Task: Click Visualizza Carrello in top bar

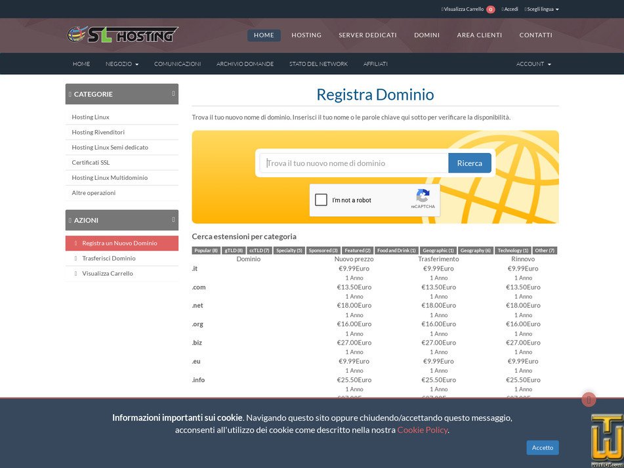Action: (463, 9)
